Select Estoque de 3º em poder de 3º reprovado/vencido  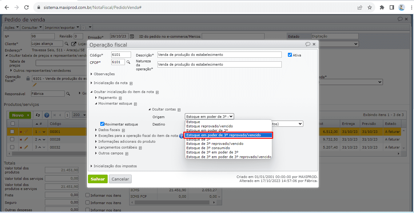click(x=228, y=157)
